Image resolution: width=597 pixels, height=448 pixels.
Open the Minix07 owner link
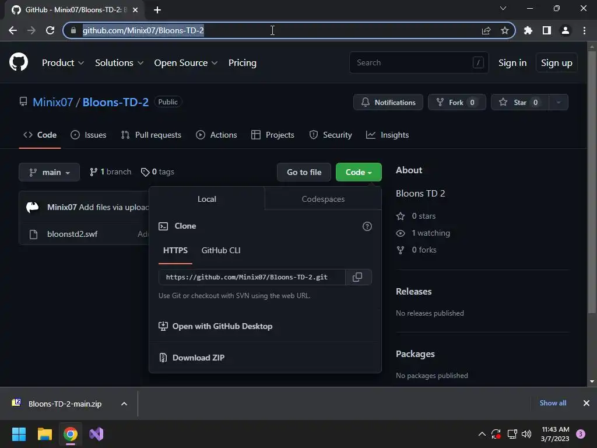[x=52, y=102]
